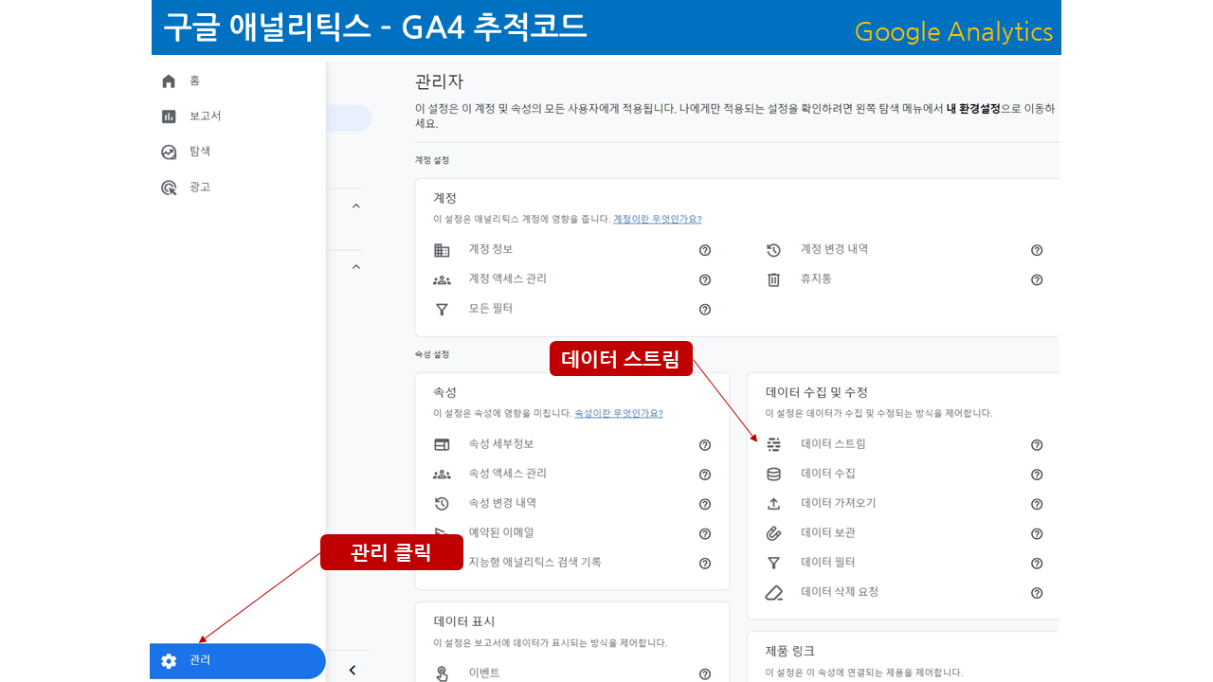Open help for 계정 액세스 관리
The image size is (1213, 682).
705,279
